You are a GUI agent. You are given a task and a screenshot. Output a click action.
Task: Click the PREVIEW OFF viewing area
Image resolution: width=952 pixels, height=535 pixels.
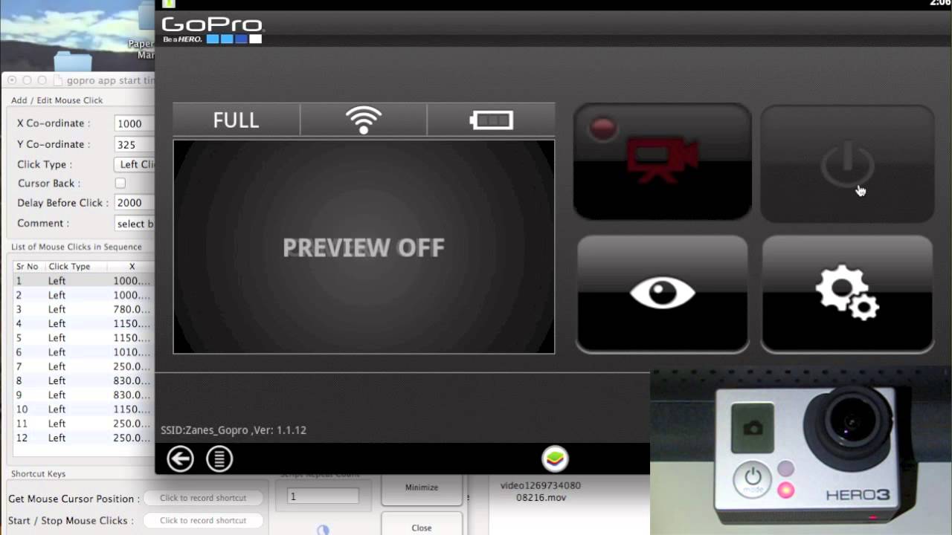pyautogui.click(x=364, y=247)
